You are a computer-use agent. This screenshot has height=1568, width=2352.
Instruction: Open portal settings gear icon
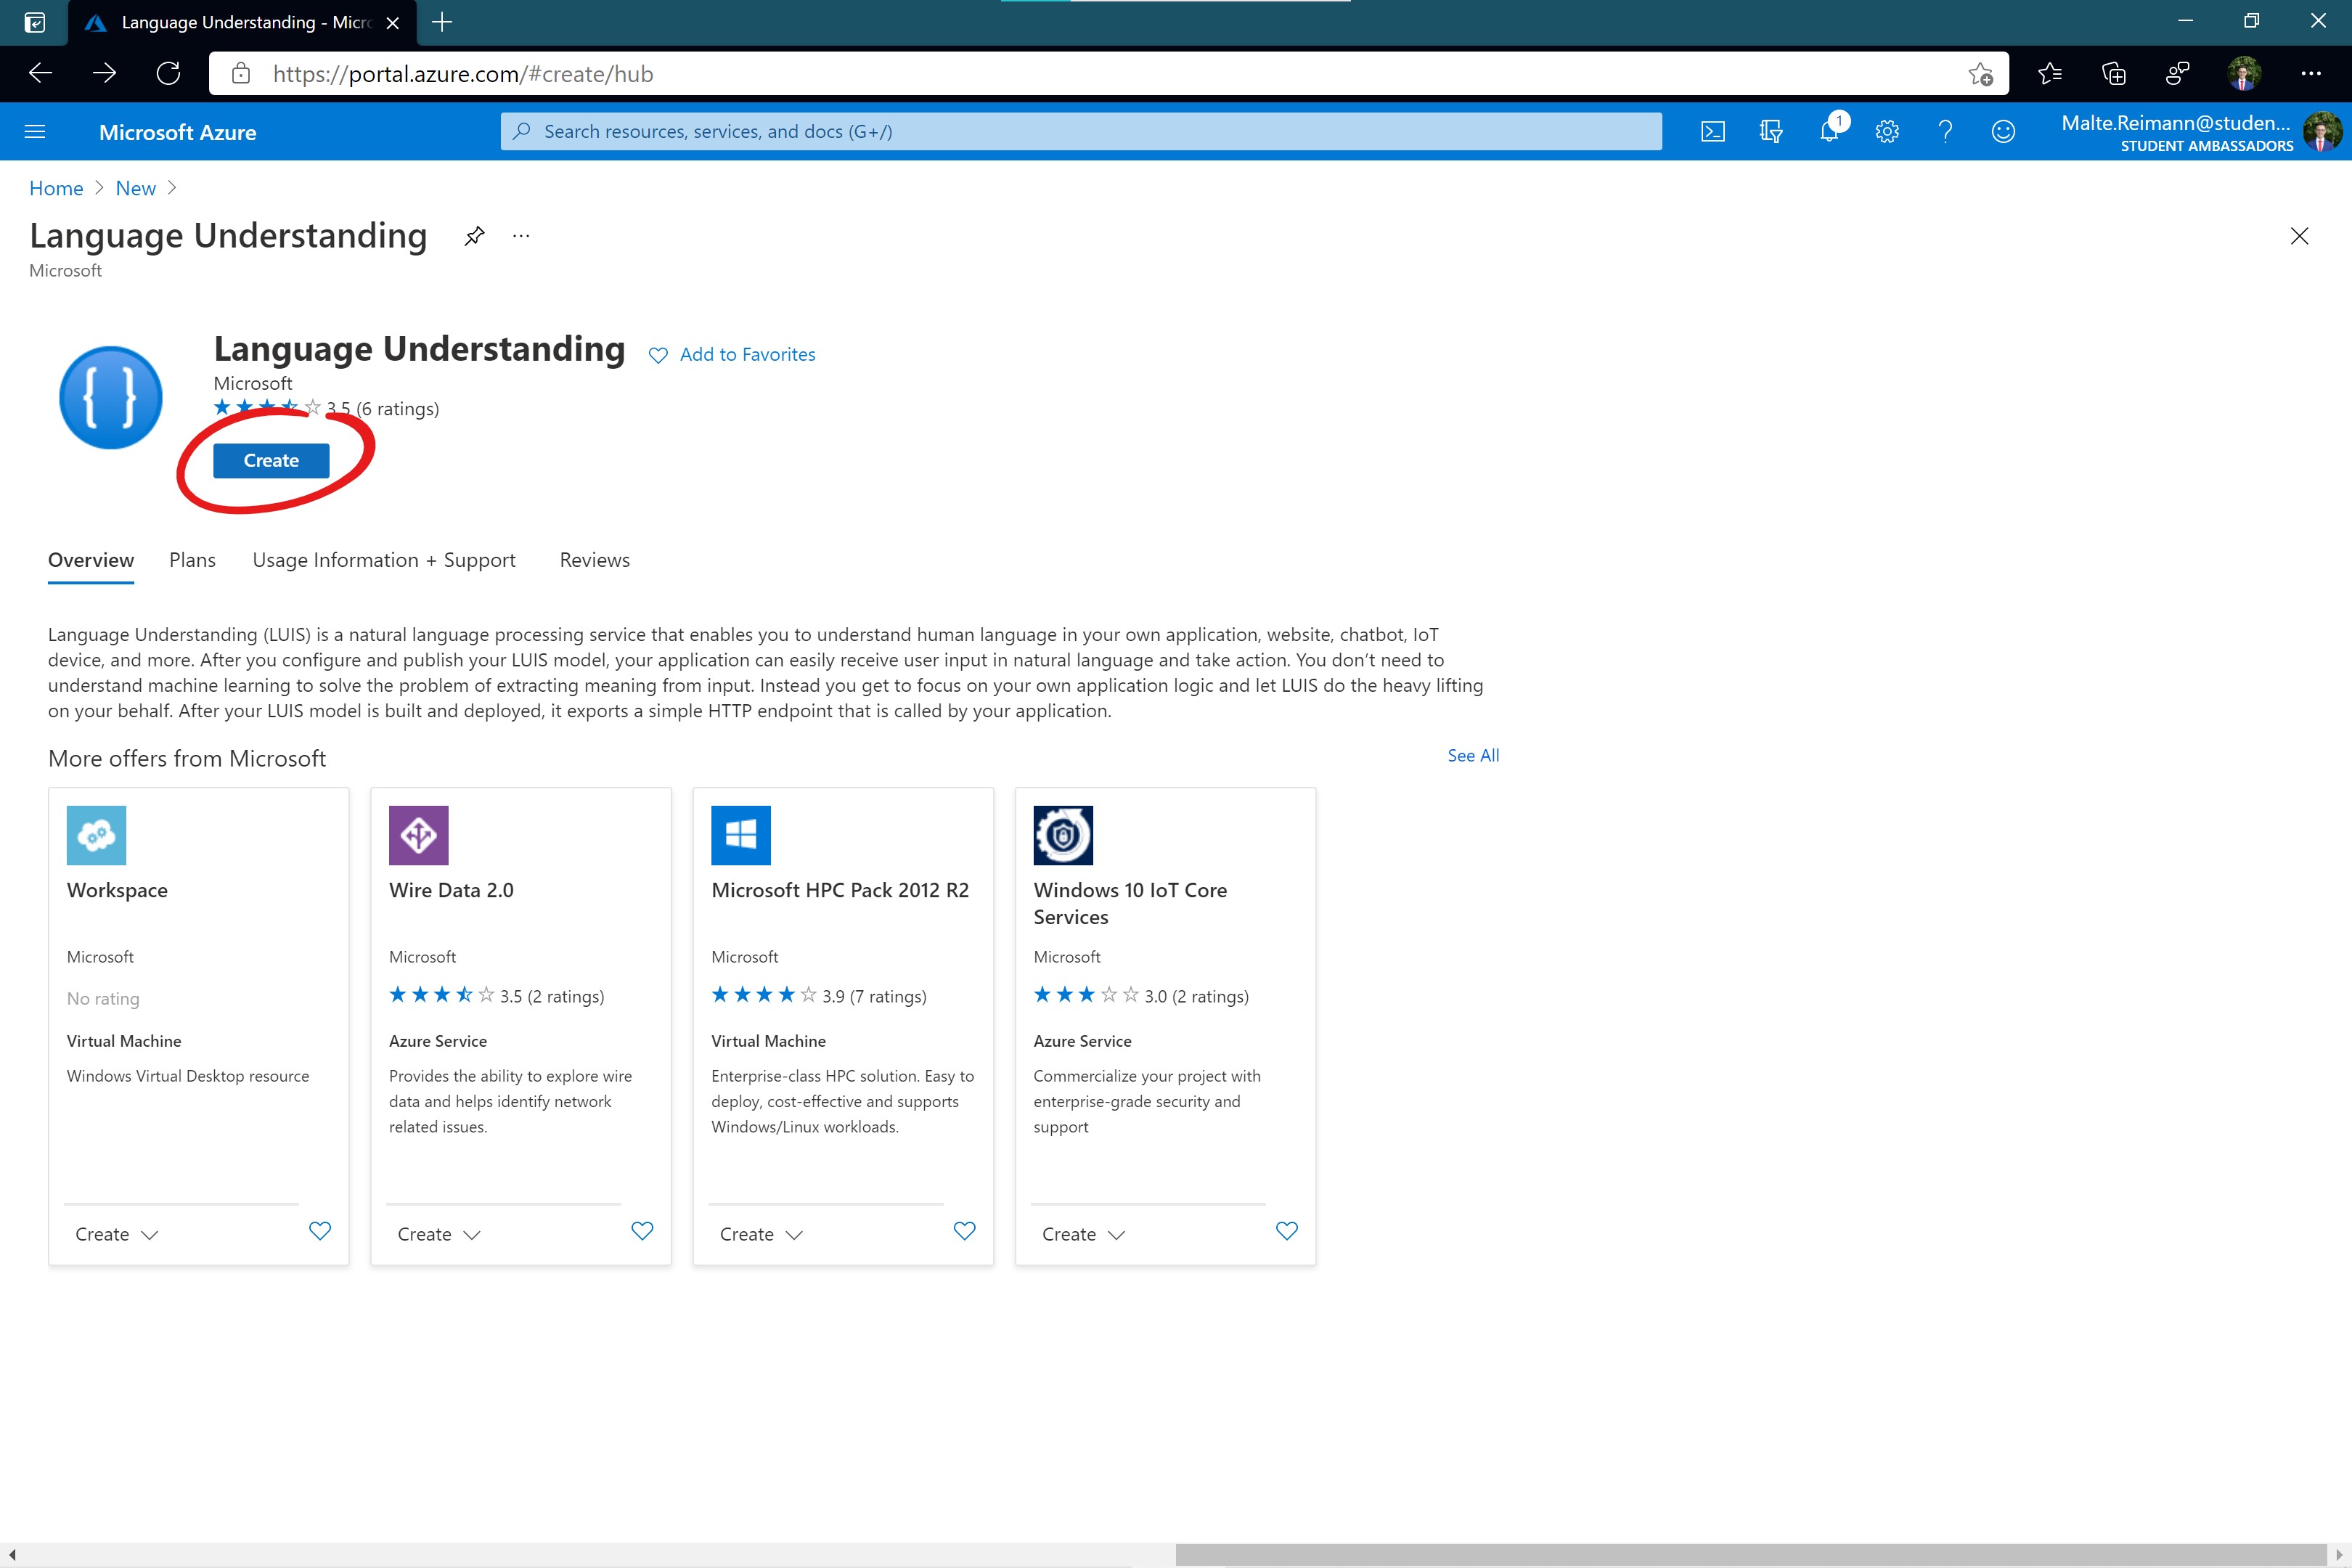click(x=1887, y=132)
